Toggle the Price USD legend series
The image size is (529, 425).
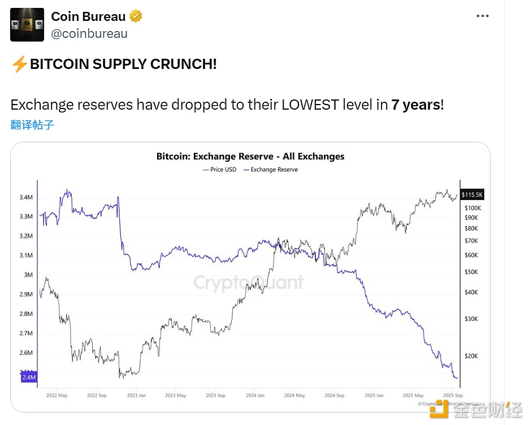point(220,170)
